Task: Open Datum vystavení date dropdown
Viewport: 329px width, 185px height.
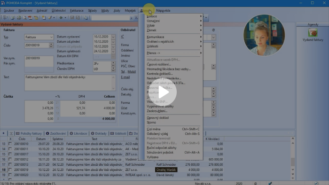Action: [113, 37]
